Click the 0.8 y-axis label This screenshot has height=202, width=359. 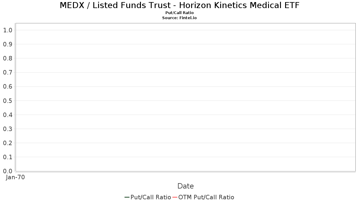tap(7, 58)
